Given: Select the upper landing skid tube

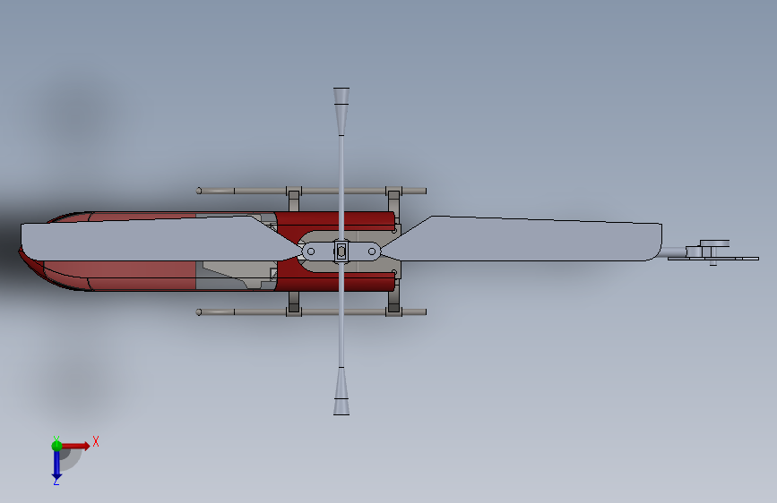Looking at the screenshot, I should pos(311,191).
